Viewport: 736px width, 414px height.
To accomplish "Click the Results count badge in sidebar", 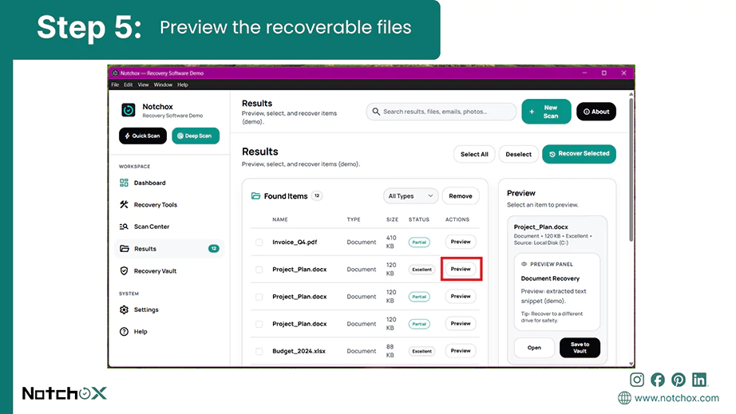I will point(214,249).
